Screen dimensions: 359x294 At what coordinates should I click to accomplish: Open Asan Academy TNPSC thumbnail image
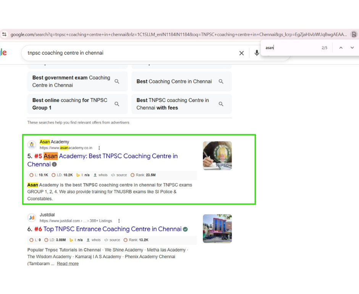tap(217, 156)
